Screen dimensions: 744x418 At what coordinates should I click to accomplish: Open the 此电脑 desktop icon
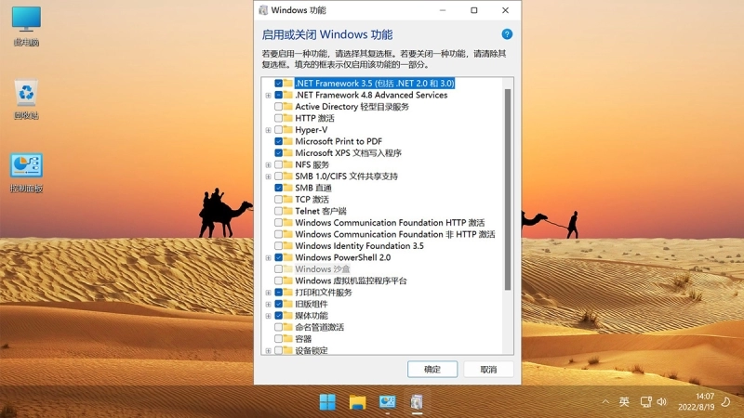[x=26, y=26]
